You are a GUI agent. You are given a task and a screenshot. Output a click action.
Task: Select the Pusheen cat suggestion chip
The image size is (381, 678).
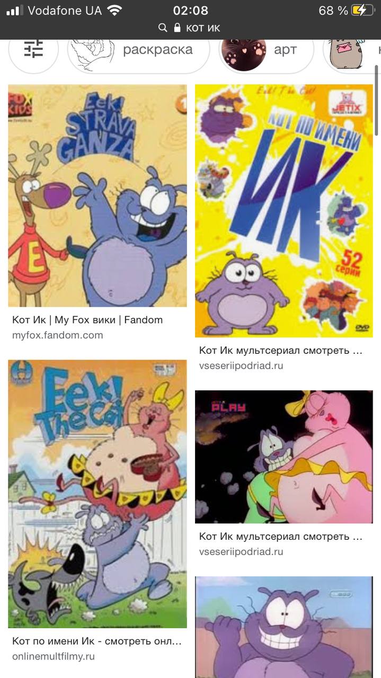[345, 52]
